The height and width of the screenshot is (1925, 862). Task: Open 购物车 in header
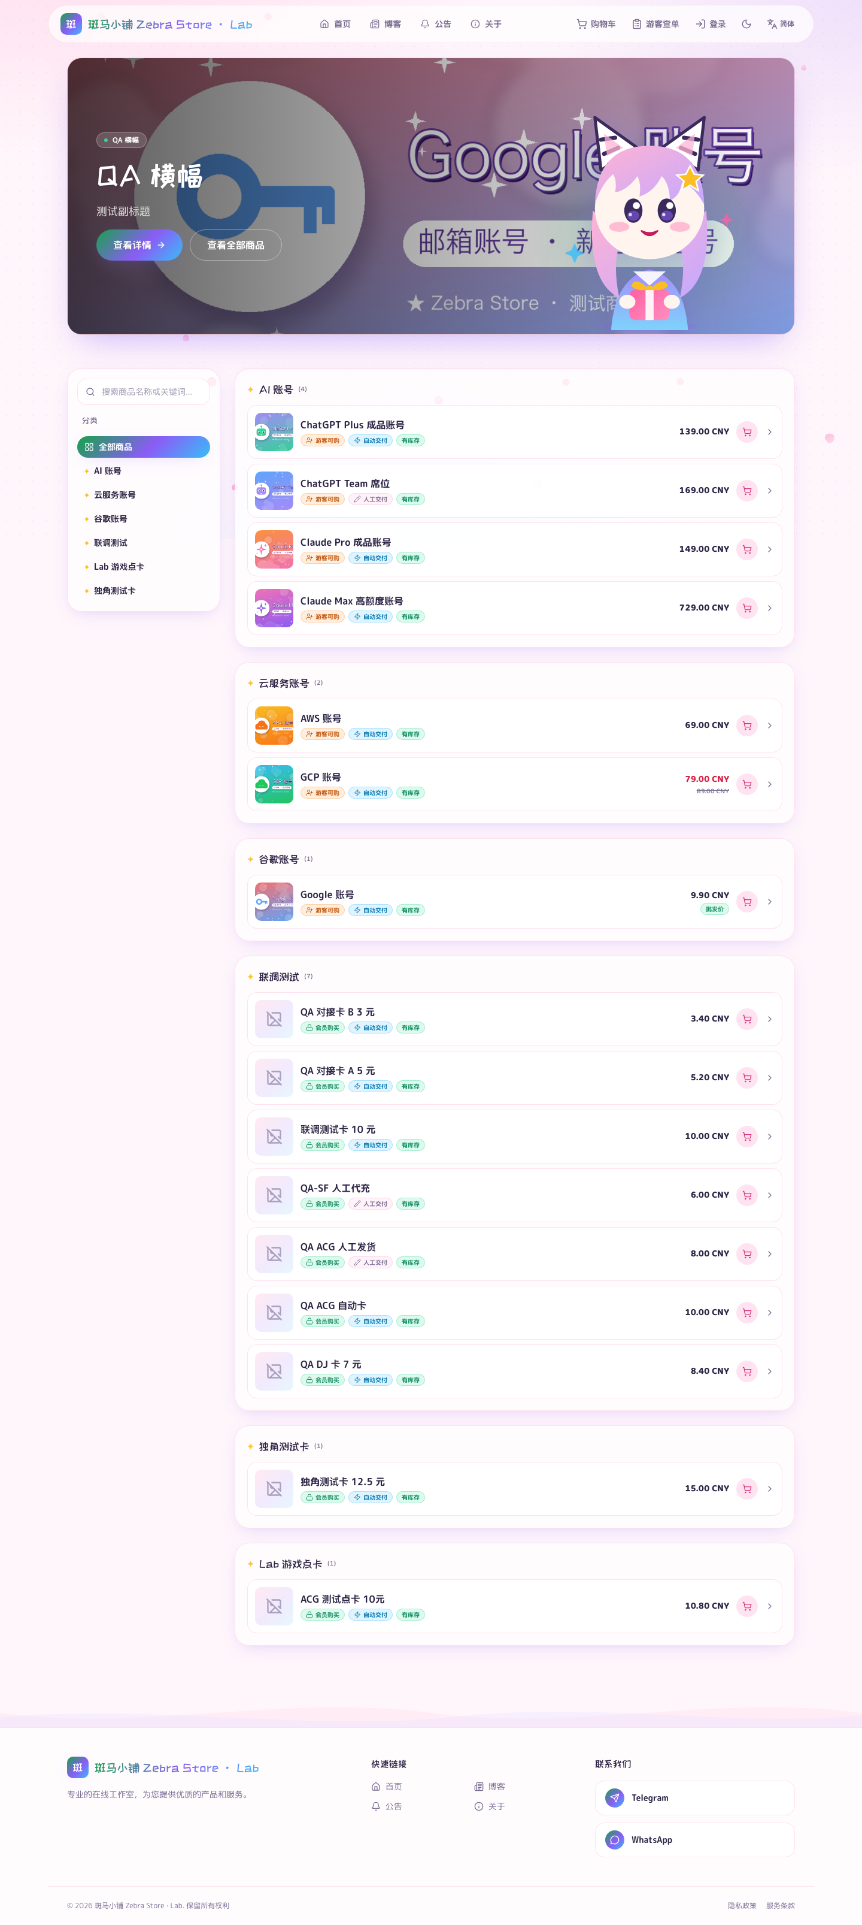[596, 24]
